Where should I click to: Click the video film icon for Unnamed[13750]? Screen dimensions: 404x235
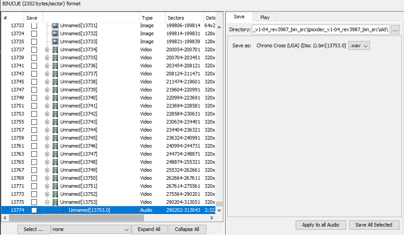click(x=56, y=178)
